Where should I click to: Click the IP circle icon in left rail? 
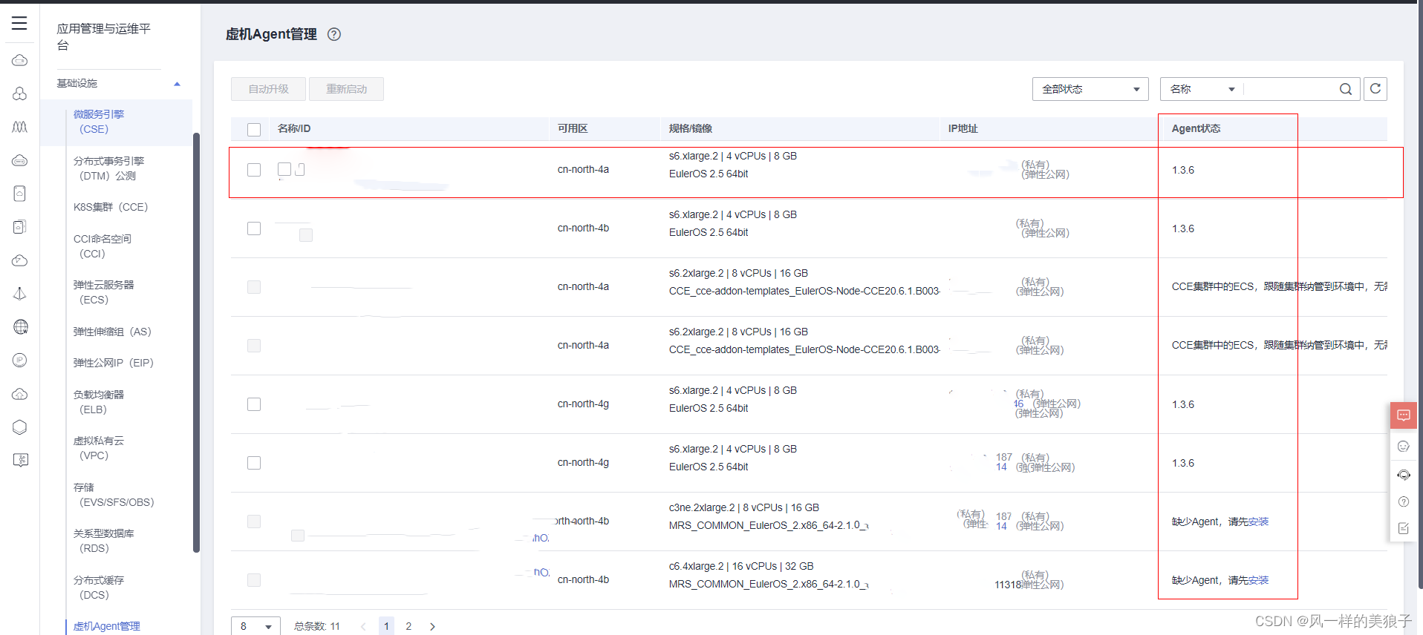(20, 360)
